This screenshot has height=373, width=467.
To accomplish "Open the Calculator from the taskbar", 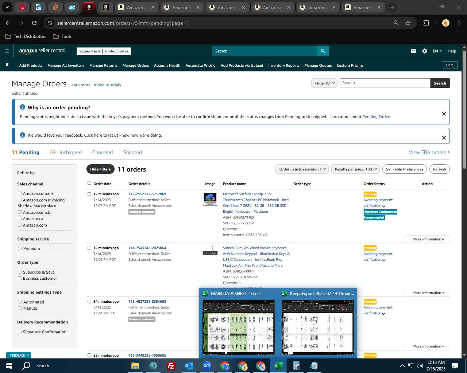I will 296,366.
